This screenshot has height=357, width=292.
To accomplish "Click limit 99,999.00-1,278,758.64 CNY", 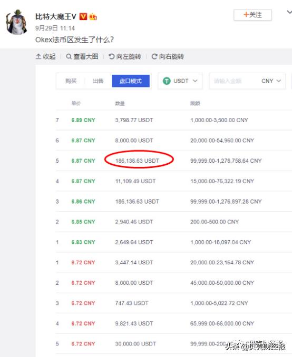I will (x=226, y=161).
